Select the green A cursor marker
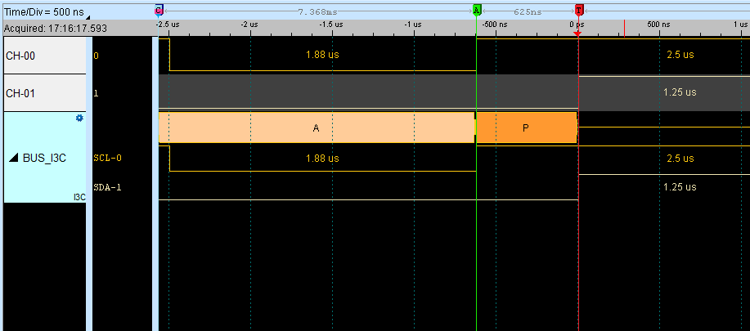This screenshot has width=750, height=331. tap(476, 10)
